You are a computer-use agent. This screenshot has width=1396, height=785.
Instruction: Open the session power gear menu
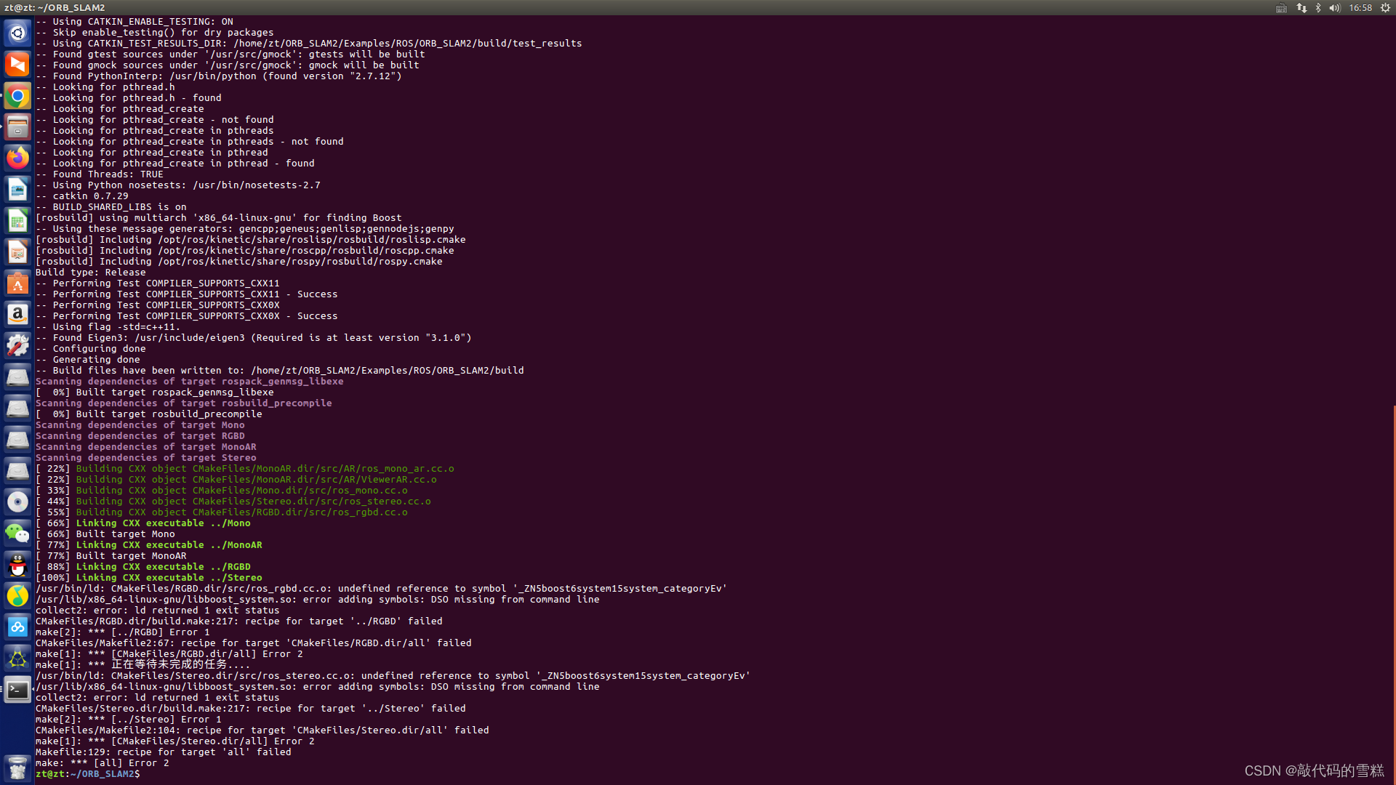pyautogui.click(x=1385, y=8)
